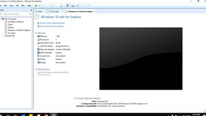Image resolution: width=206 pixels, height=116 pixels.
Task: Click the Processors device icon
Action: [x=39, y=40]
